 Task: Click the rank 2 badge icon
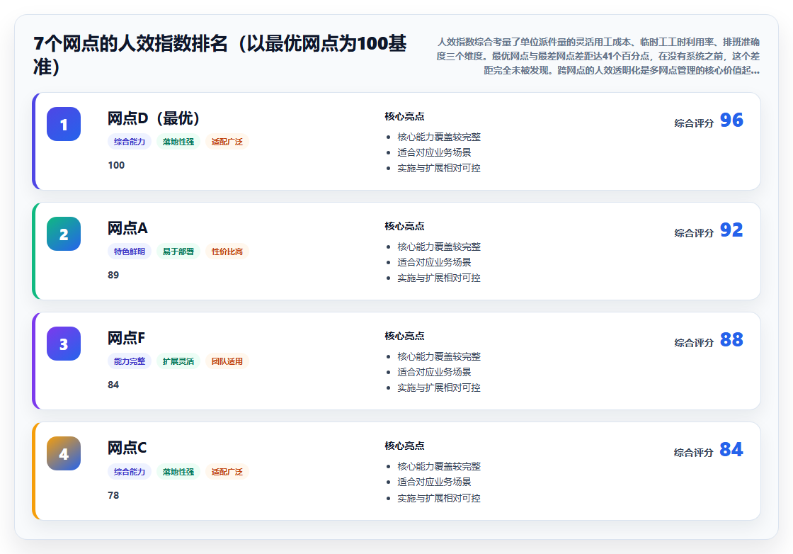(x=64, y=234)
